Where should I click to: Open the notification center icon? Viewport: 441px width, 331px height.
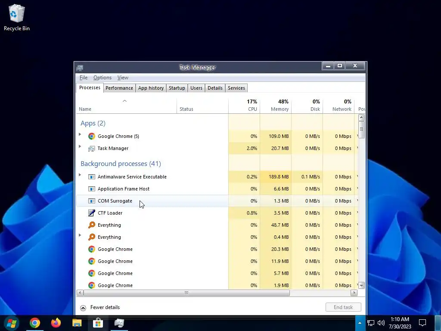(422, 323)
